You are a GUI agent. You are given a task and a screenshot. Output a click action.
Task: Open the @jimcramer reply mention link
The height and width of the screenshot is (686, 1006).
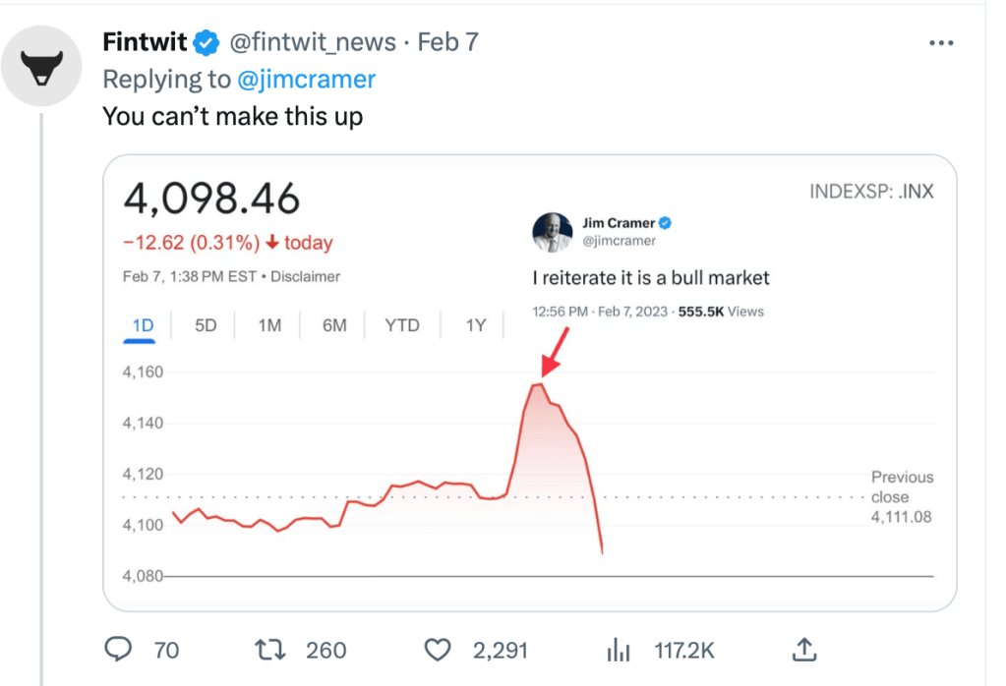click(x=304, y=80)
